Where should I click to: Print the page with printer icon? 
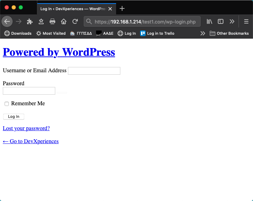coord(52,21)
